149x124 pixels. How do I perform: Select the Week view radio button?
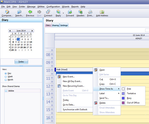coord(6,77)
